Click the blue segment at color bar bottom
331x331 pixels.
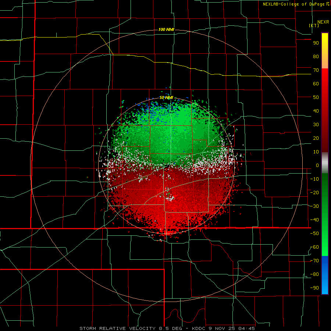pyautogui.click(x=325, y=275)
